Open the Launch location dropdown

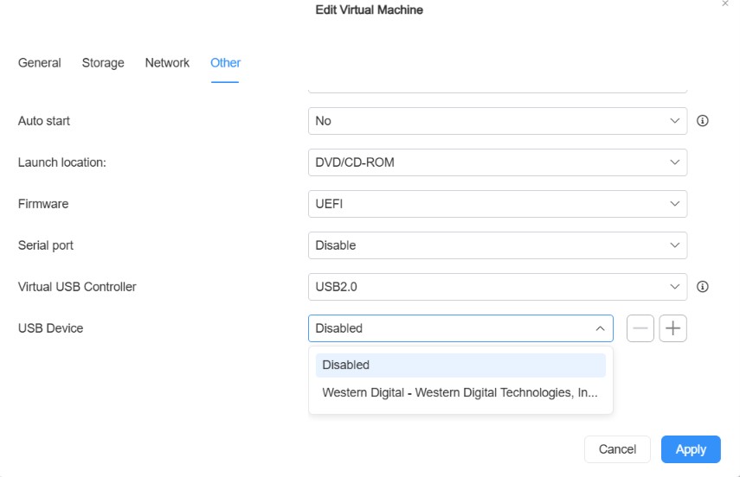(498, 162)
